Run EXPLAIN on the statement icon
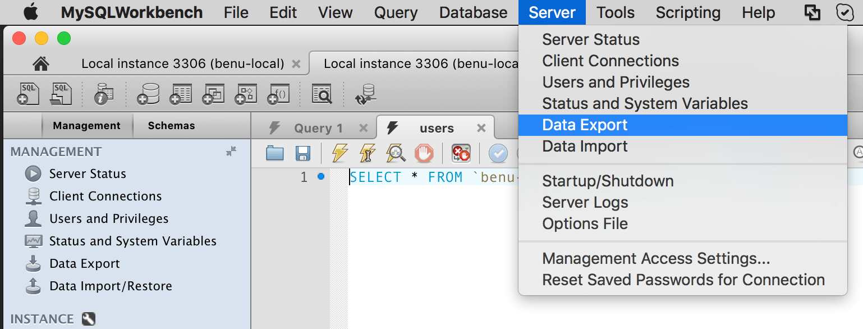 [x=396, y=153]
